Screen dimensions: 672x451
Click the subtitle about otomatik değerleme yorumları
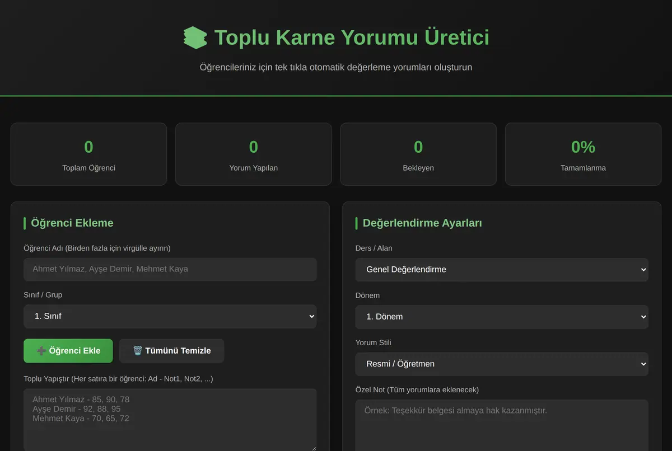pos(336,67)
